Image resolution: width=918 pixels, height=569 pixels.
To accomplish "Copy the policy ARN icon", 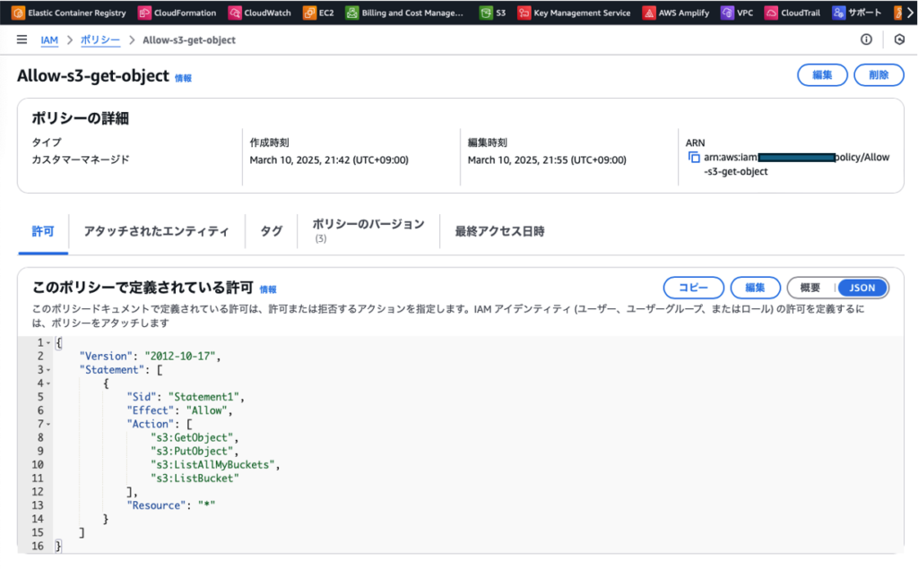I will point(694,157).
